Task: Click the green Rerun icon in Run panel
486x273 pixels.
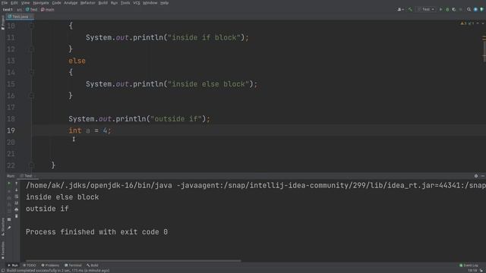Action: (9, 184)
